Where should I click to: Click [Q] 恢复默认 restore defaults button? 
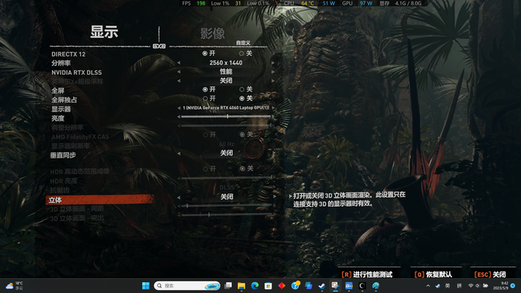pyautogui.click(x=433, y=274)
